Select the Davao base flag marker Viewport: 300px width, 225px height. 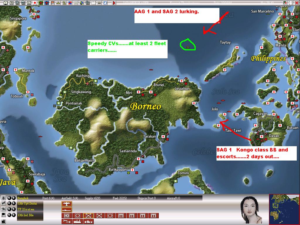pos(262,137)
